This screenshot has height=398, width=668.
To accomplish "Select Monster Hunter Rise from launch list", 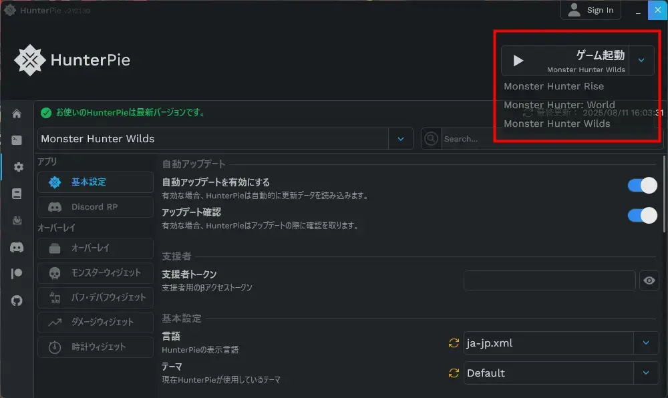I will pyautogui.click(x=553, y=86).
